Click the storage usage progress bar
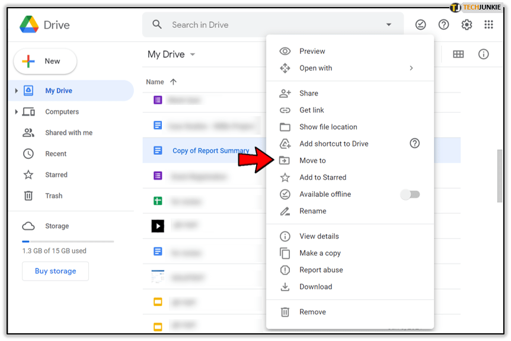The width and height of the screenshot is (511, 341). click(x=68, y=241)
